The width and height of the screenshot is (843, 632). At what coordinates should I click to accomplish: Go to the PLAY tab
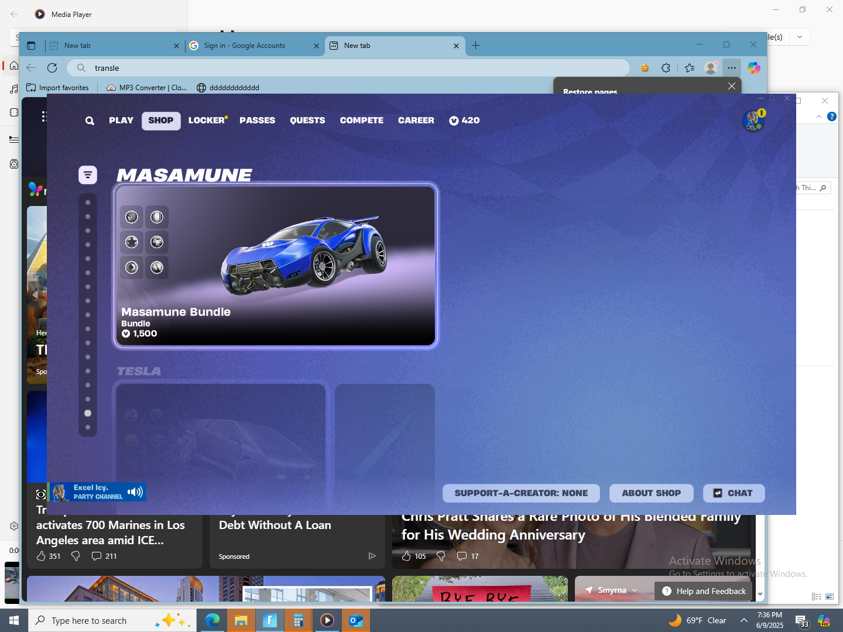[x=121, y=121]
